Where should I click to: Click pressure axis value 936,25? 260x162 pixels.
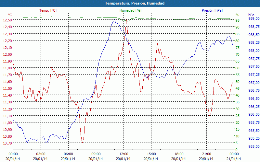click(x=253, y=107)
